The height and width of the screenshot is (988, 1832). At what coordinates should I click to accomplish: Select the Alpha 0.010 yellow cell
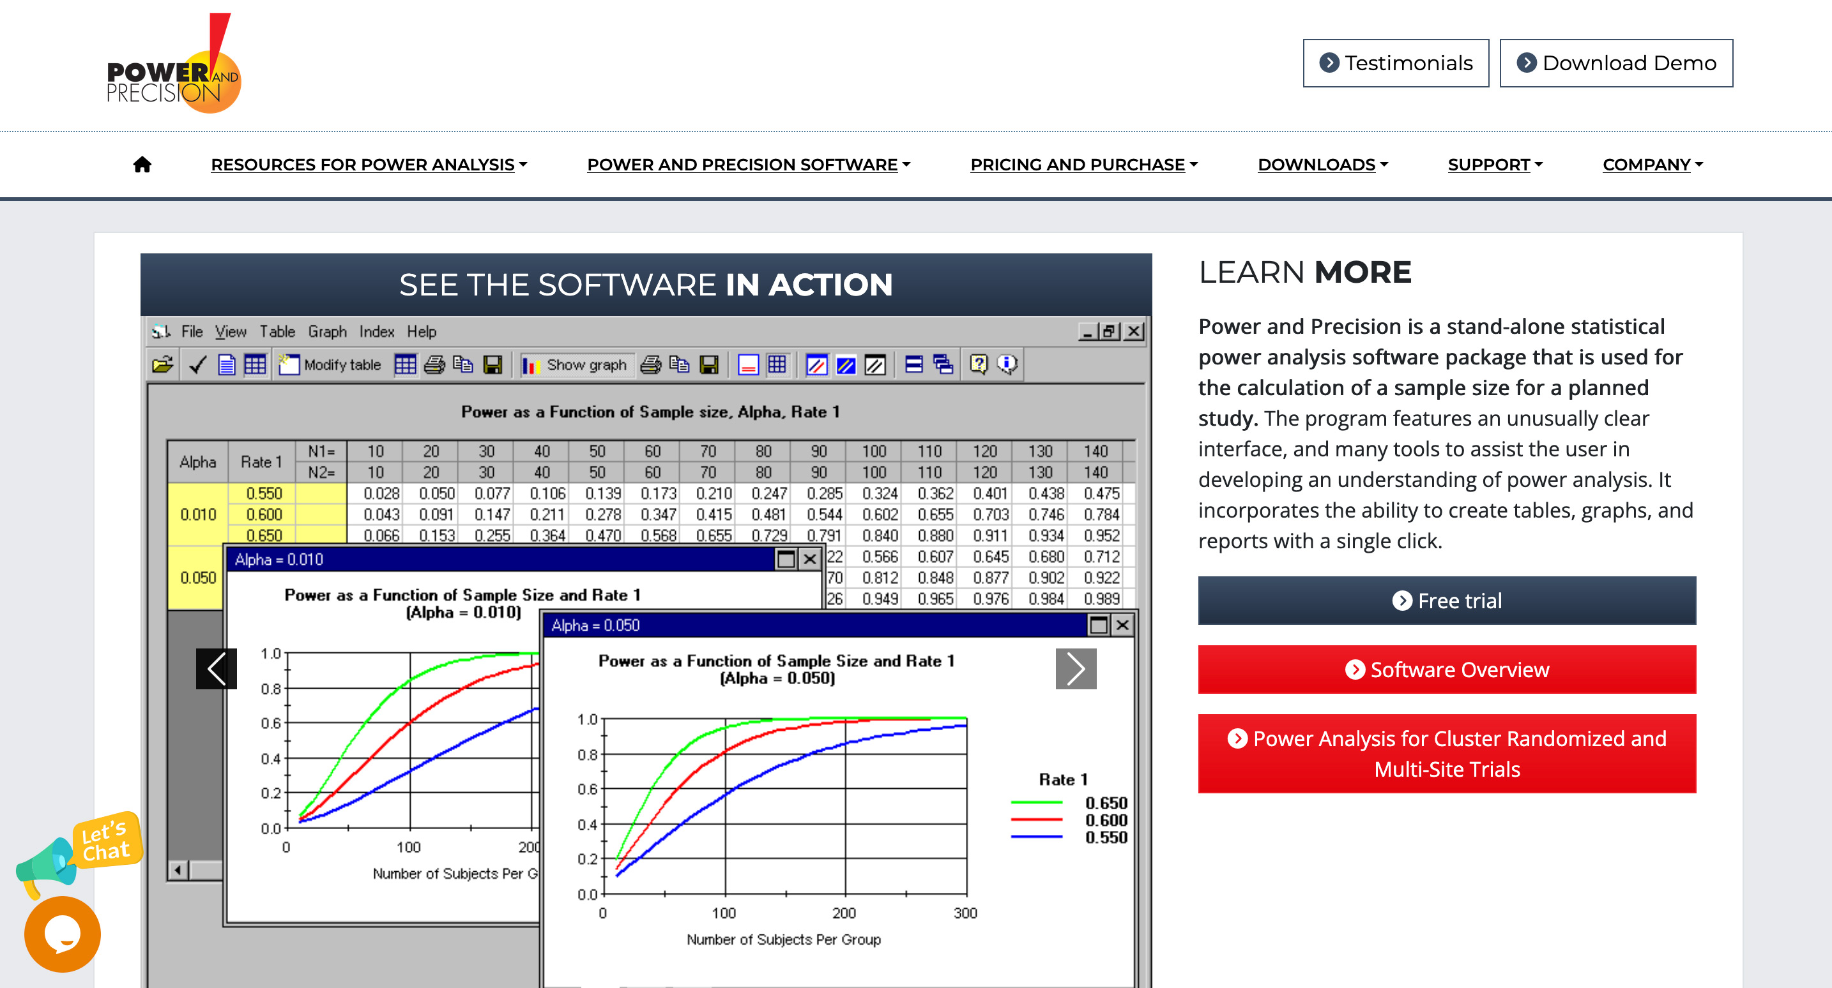tap(198, 514)
